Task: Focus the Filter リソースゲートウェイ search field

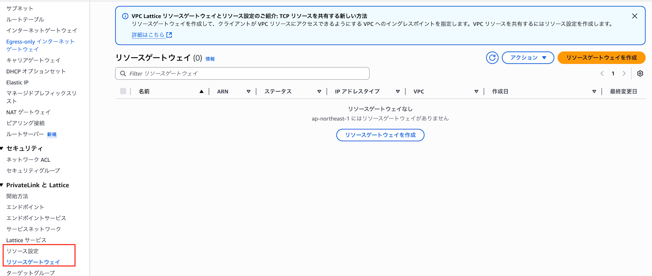Action: pyautogui.click(x=242, y=74)
